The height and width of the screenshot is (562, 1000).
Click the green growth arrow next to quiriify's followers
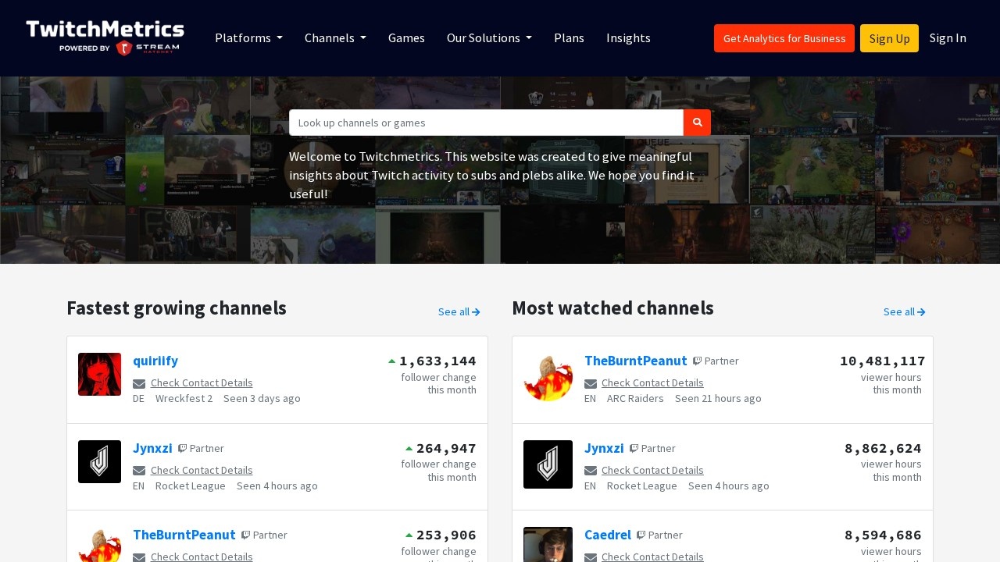391,361
